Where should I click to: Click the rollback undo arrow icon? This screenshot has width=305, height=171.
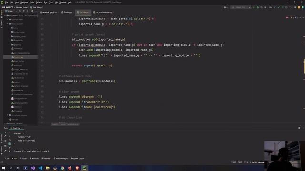(290, 7)
